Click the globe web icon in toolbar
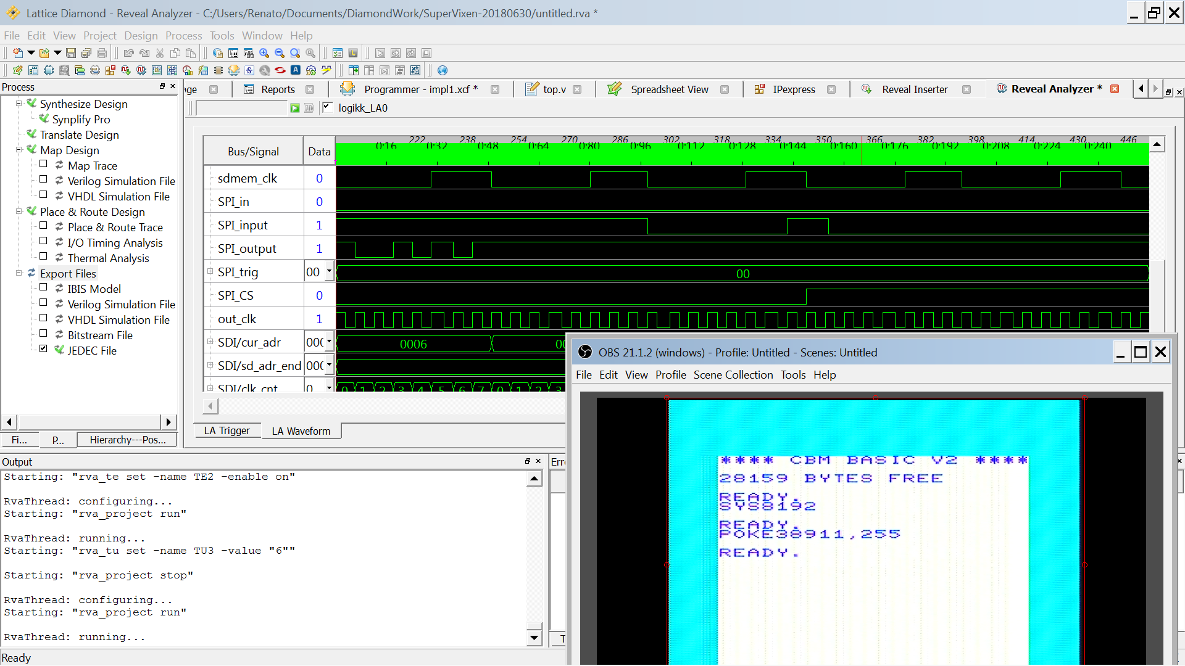 point(442,70)
